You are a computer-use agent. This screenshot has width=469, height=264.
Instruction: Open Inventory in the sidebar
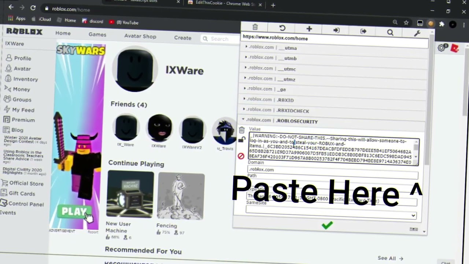[22, 79]
